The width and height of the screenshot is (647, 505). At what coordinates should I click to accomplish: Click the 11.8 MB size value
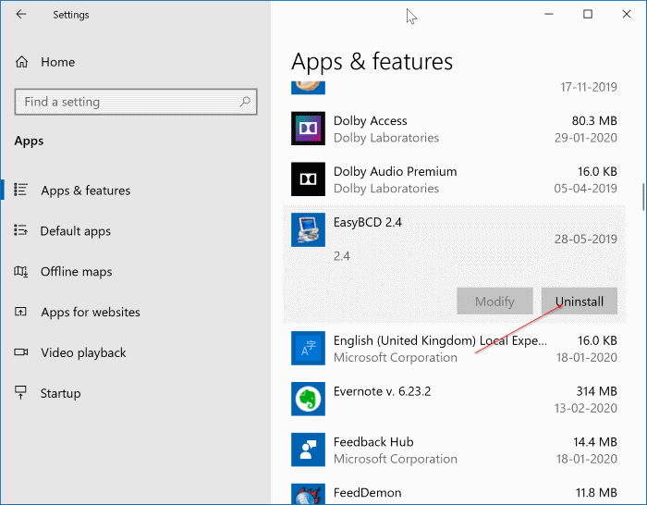(596, 493)
